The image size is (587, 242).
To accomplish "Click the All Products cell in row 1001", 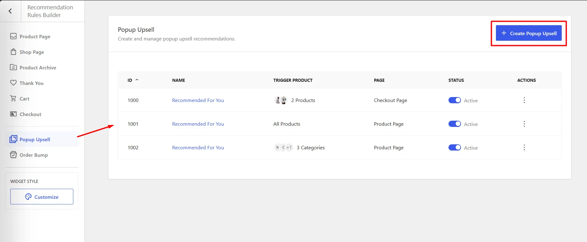I will [287, 124].
